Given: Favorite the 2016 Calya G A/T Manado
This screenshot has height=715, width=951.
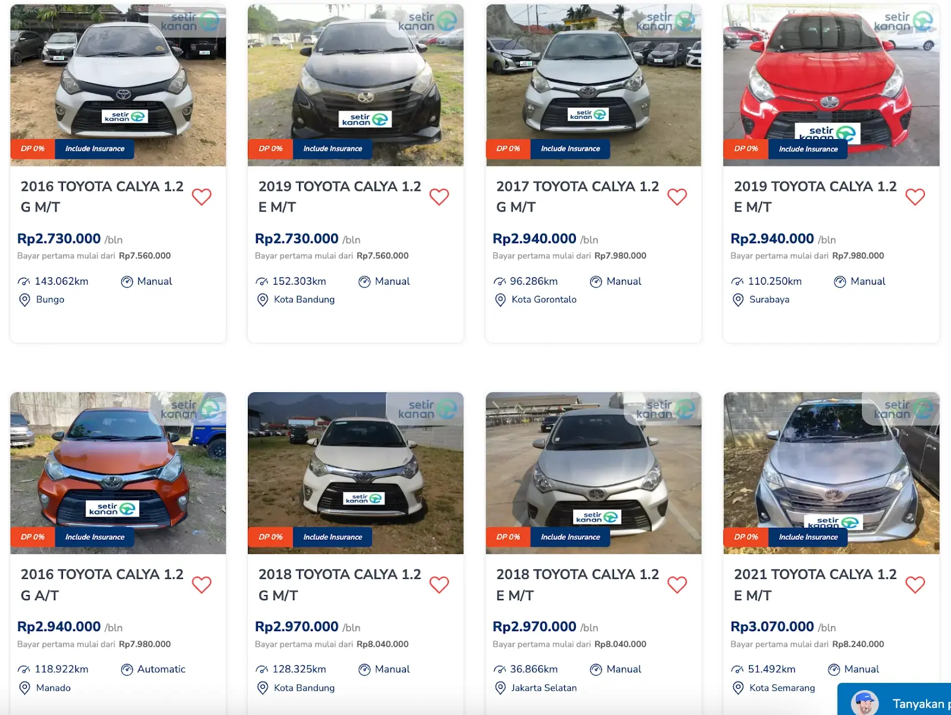Looking at the screenshot, I should tap(201, 585).
